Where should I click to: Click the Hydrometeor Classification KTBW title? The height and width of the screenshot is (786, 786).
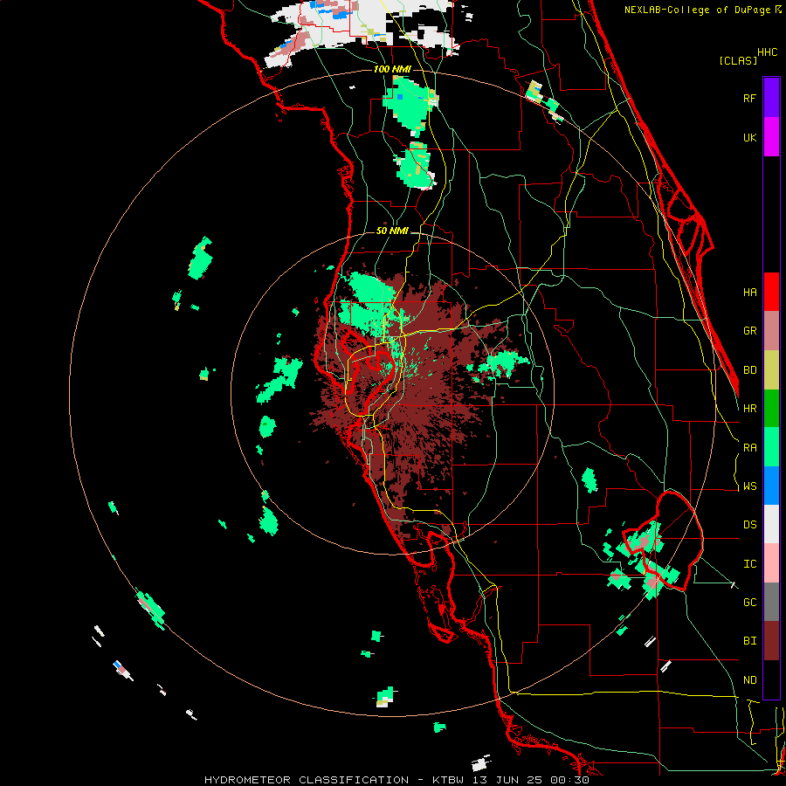point(396,780)
